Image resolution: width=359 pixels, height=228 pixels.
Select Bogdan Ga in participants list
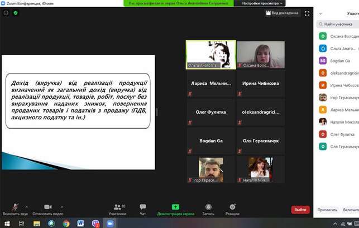(338, 60)
